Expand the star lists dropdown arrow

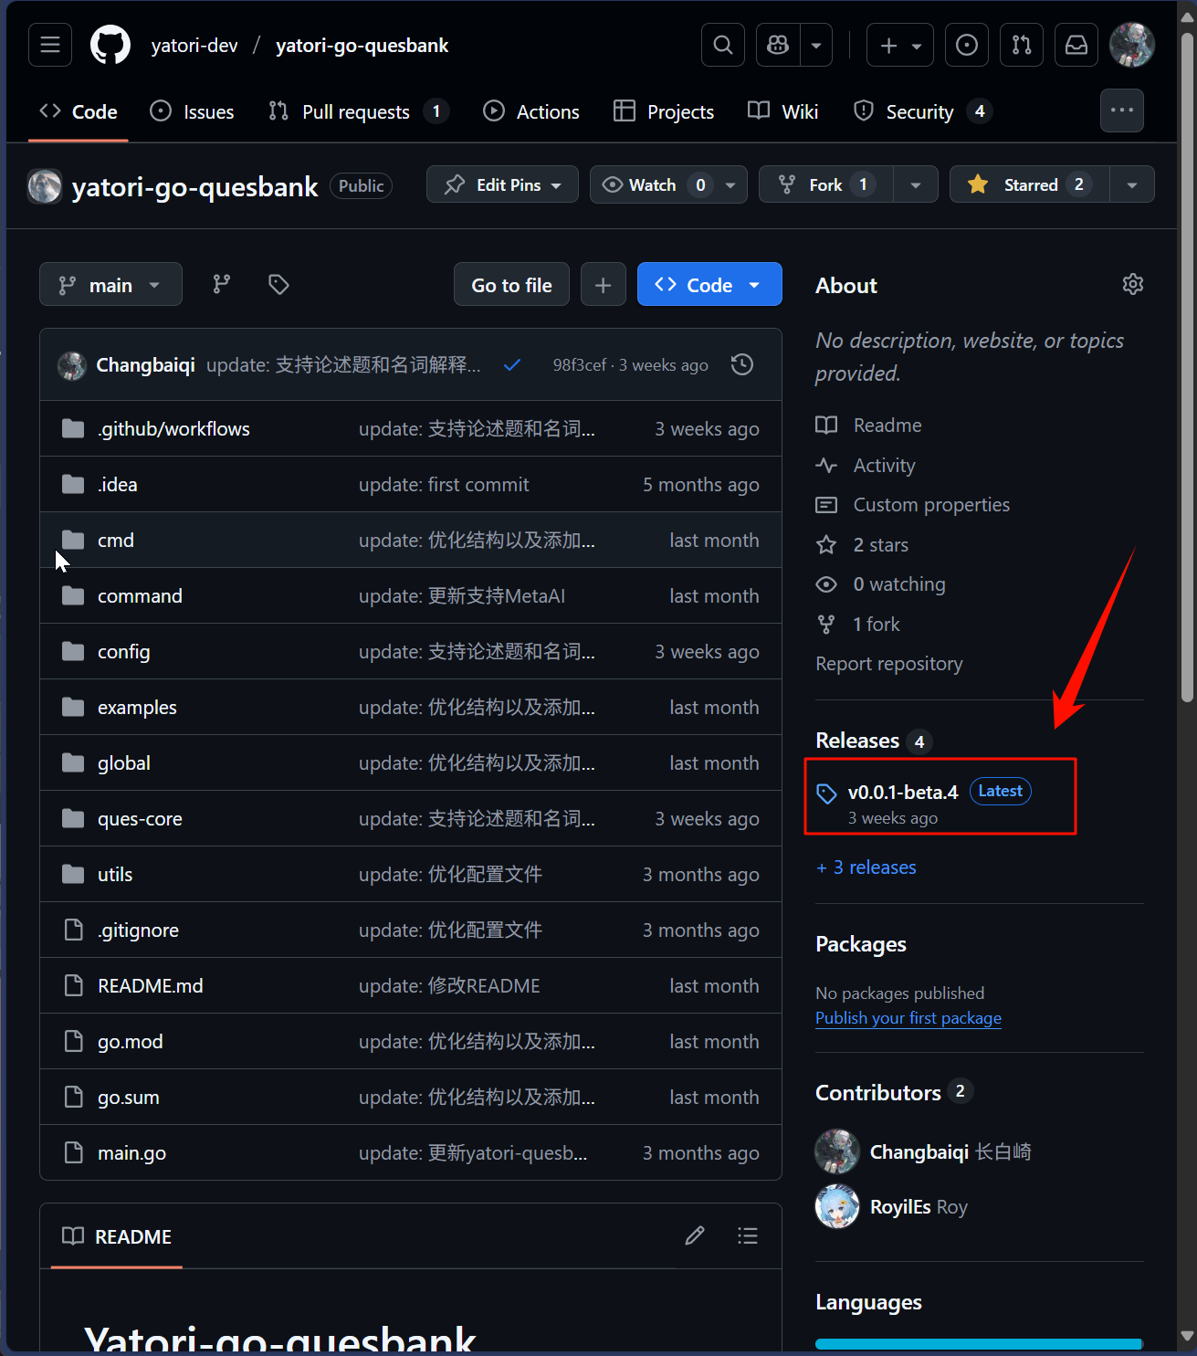pos(1131,184)
